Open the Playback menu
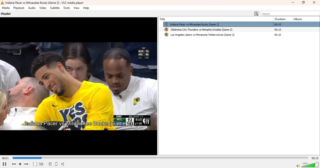Viewport: 320px width, 168px height. (x=19, y=8)
